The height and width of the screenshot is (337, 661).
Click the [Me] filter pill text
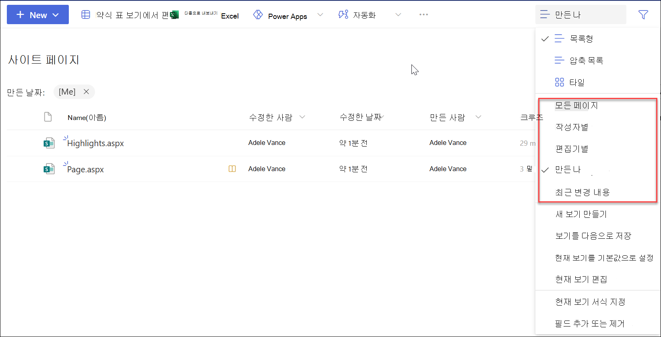point(67,92)
